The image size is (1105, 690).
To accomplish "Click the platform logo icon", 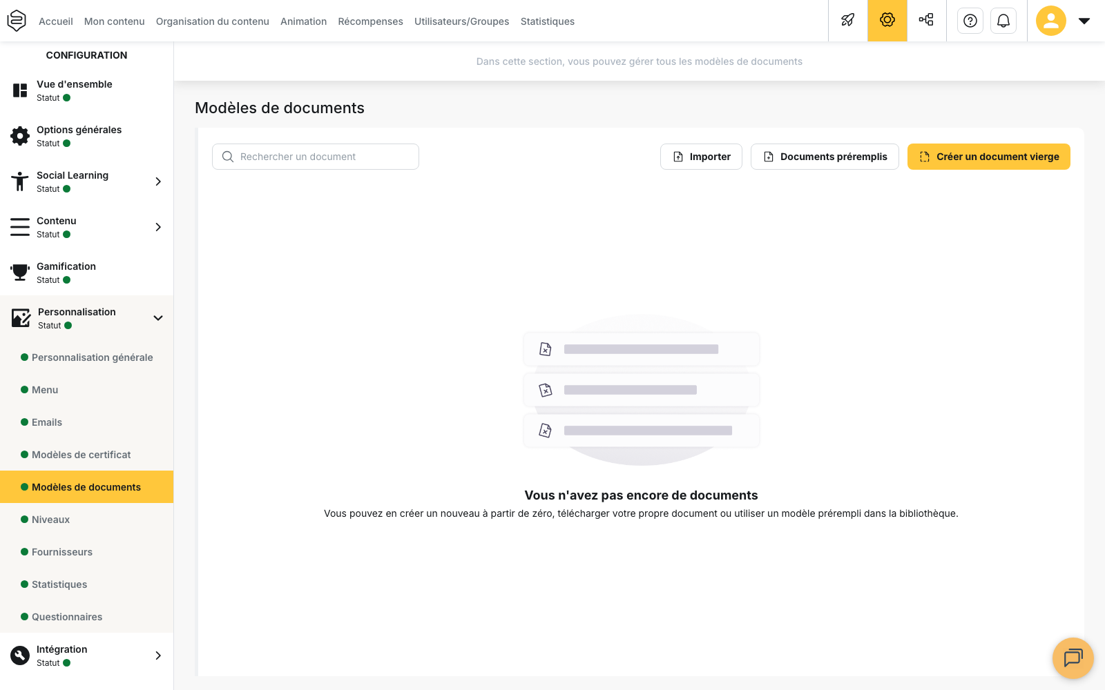I will point(17,21).
